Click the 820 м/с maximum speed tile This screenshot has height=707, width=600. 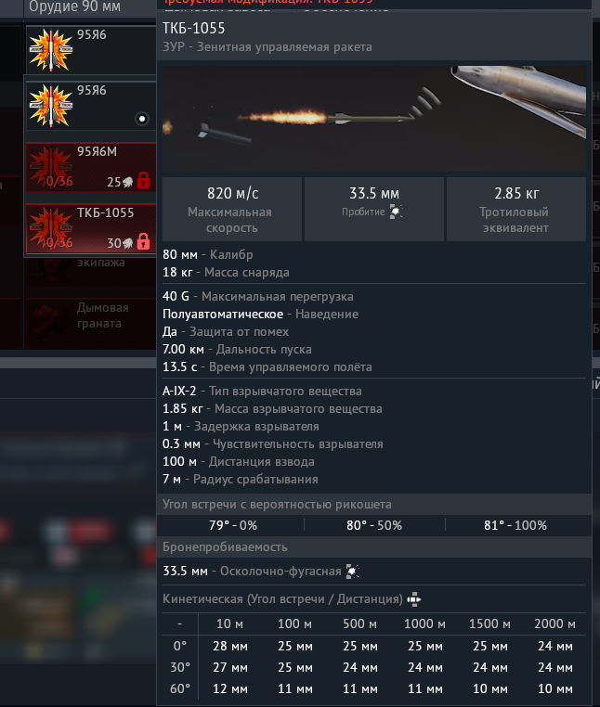tap(231, 210)
